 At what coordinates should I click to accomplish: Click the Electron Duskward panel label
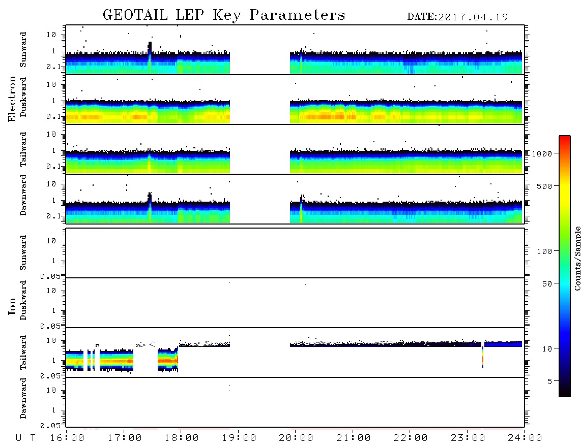coord(23,97)
